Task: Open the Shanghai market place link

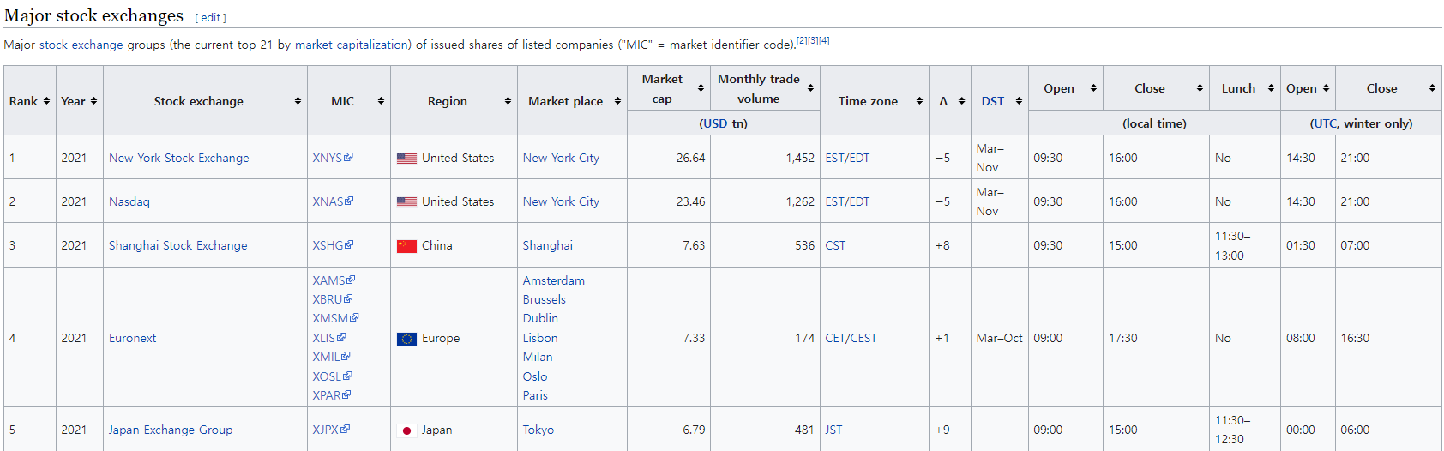Action: pos(548,245)
